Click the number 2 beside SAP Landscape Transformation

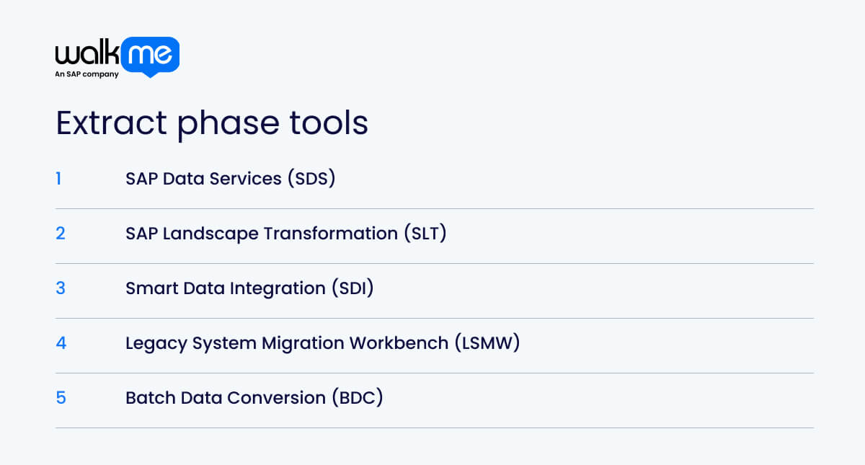tap(61, 233)
